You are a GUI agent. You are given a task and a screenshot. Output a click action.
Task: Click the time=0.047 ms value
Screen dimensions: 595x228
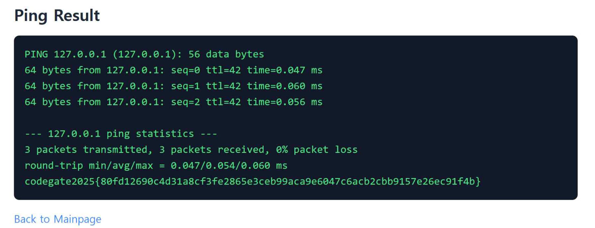coord(284,70)
